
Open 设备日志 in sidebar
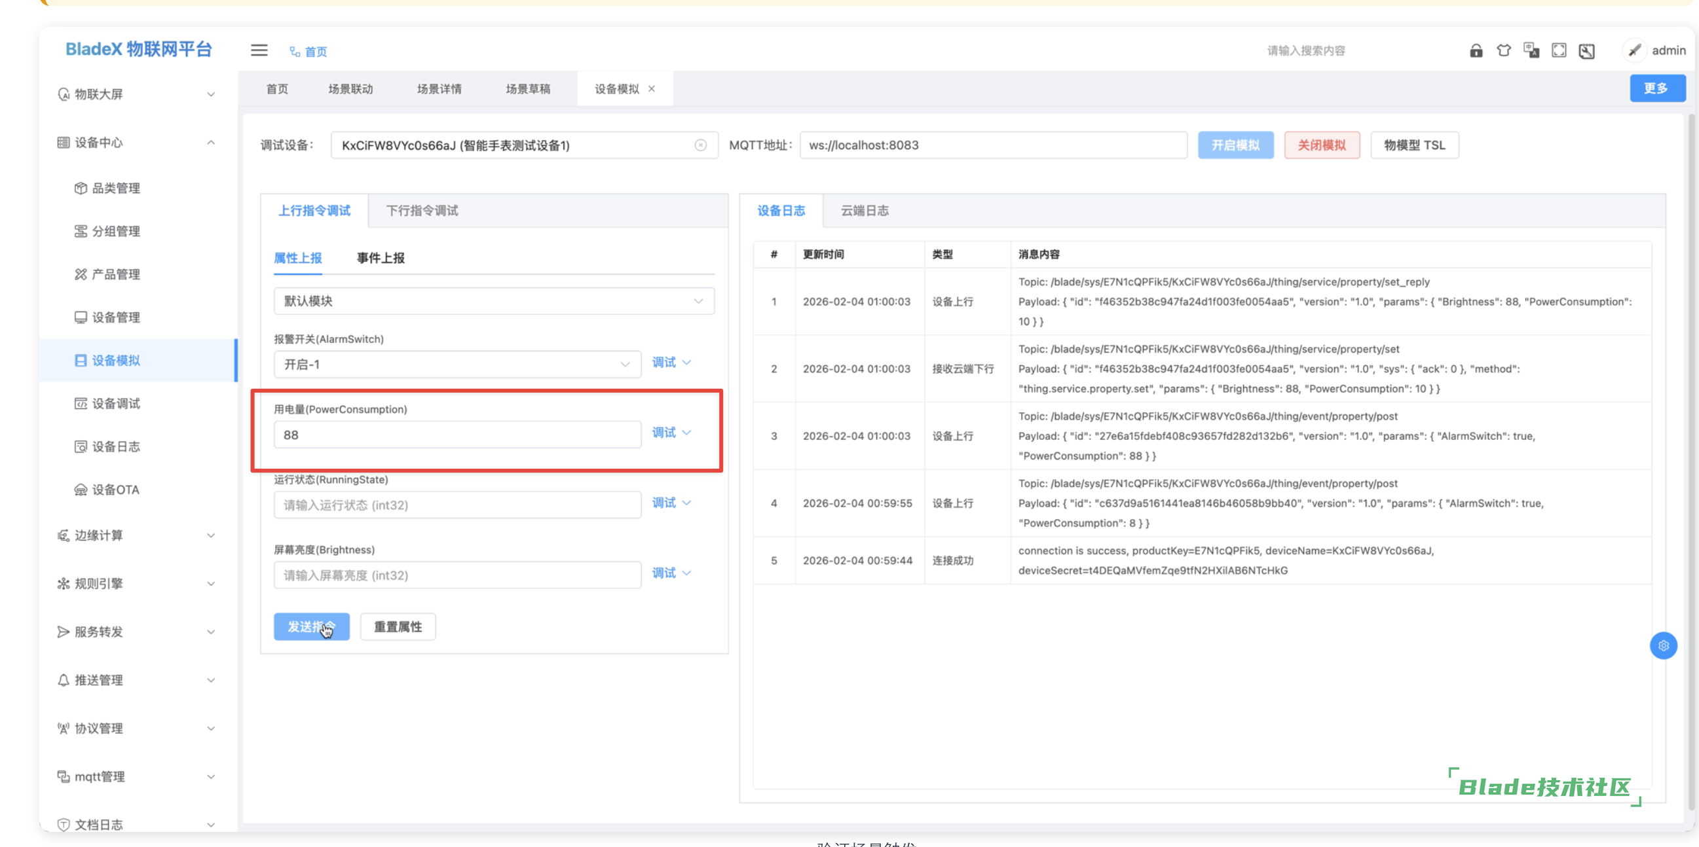(x=115, y=446)
